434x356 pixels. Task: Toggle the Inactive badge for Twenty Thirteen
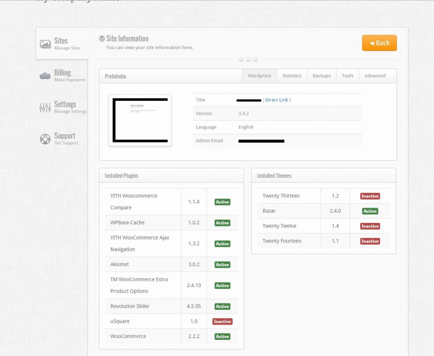[x=370, y=196]
